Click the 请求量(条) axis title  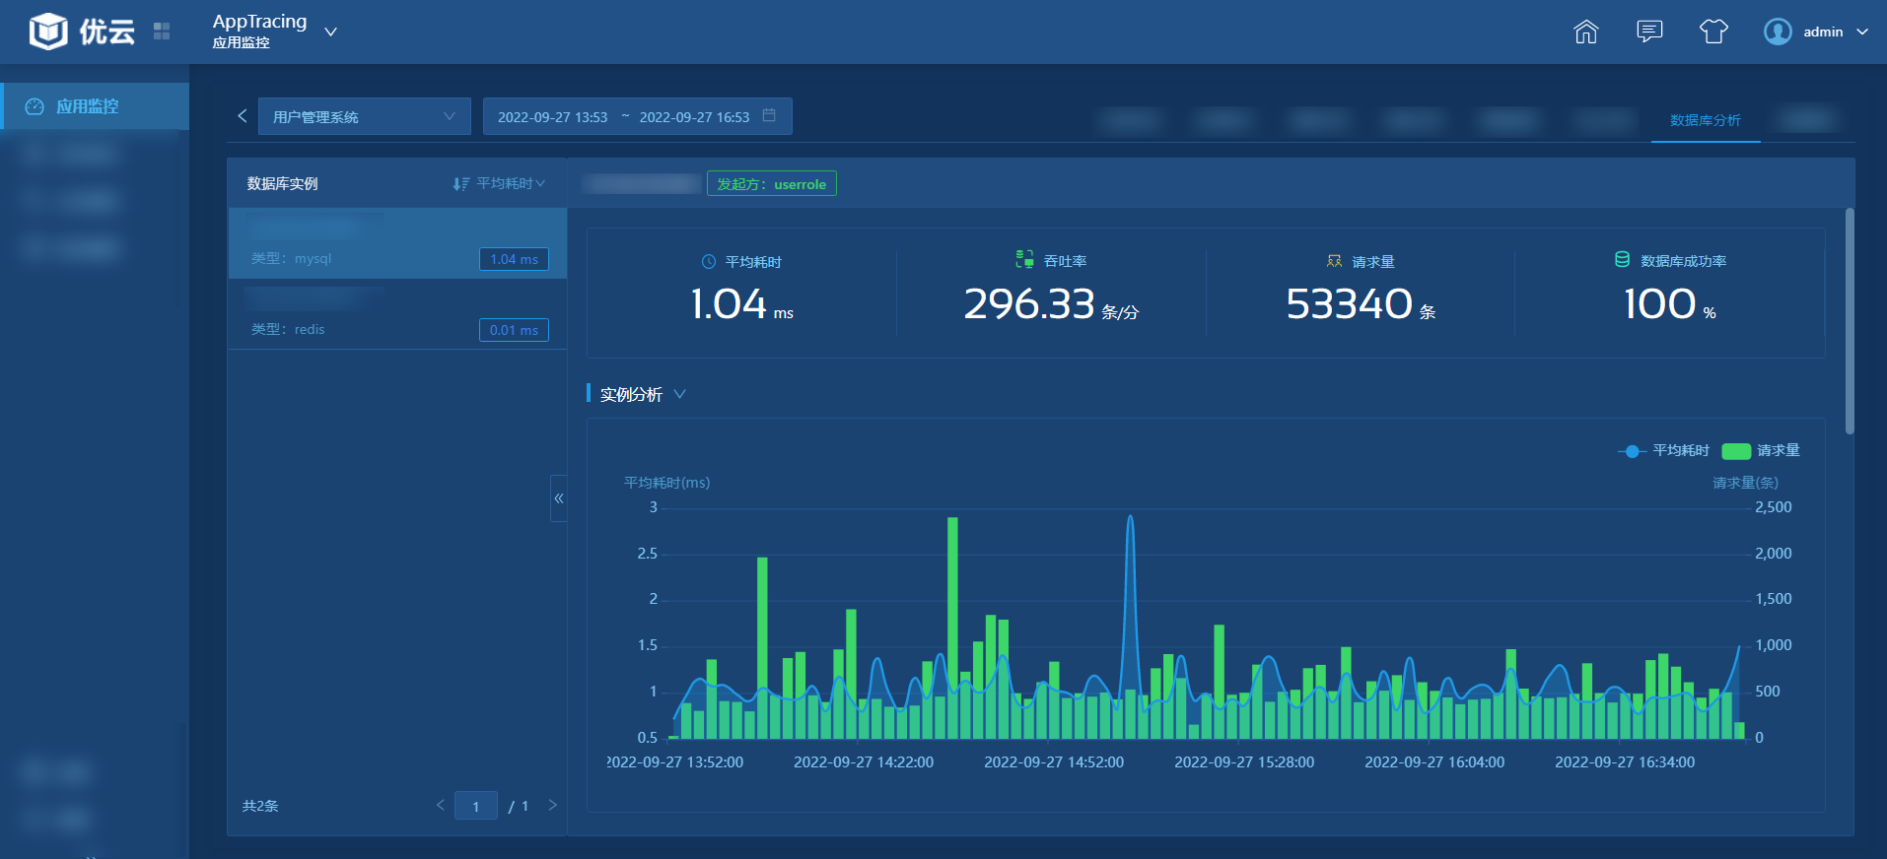point(1745,483)
